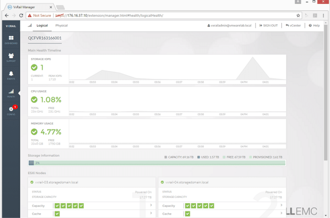Expand the Cache row of vxrail-03
Viewport: 330px width, 218px height.
[x=151, y=213]
